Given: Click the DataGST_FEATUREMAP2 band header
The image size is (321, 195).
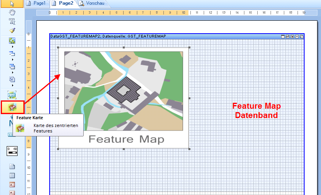Looking at the screenshot, I should point(108,36).
